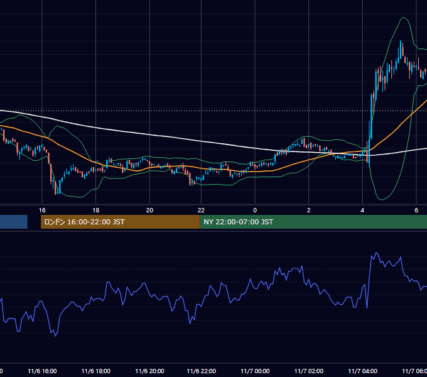Click the 11/7 04:00 date label
This screenshot has width=427, height=377.
point(363,371)
